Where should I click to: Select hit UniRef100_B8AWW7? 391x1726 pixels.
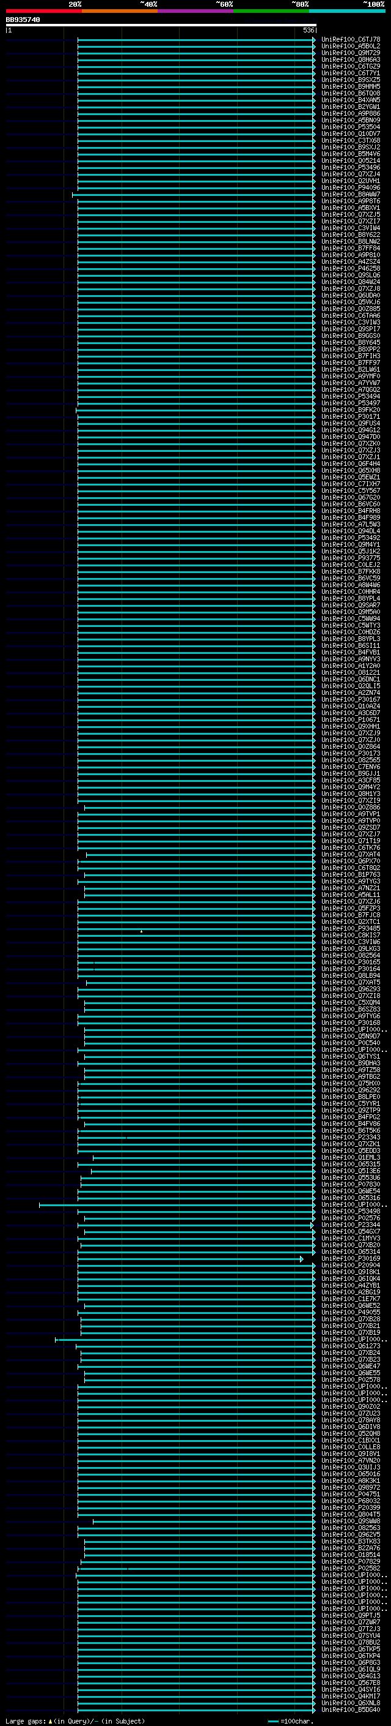(x=350, y=194)
